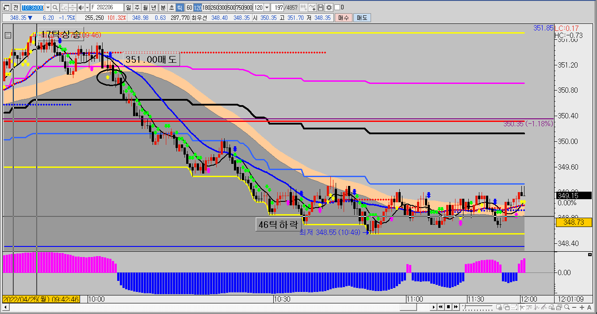Select the 월 monthly period button
Viewport: 597px width, 314px height.
pyautogui.click(x=145, y=8)
